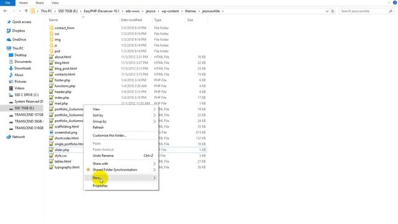Select the footer.php file
The height and width of the screenshot is (224, 398).
point(62,80)
